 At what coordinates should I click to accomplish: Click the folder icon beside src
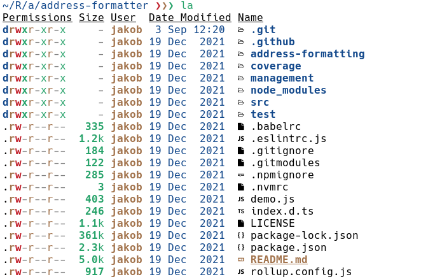point(241,103)
